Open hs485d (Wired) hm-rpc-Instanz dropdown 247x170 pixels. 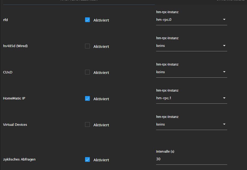coord(192,46)
